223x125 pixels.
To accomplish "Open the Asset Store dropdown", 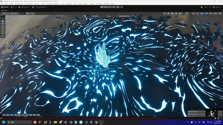I will point(24,7).
